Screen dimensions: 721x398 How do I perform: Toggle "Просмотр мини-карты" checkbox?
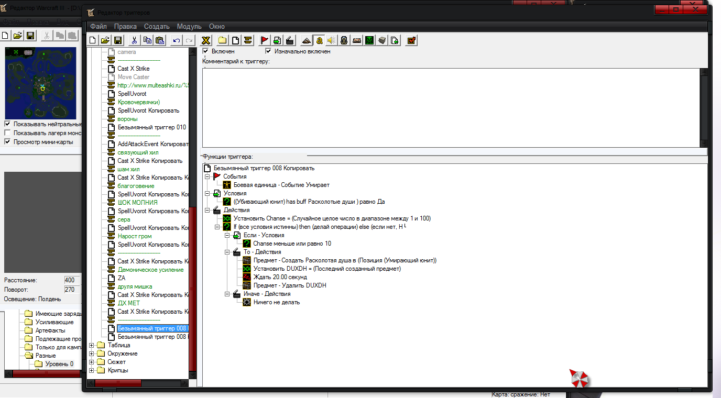(x=7, y=142)
